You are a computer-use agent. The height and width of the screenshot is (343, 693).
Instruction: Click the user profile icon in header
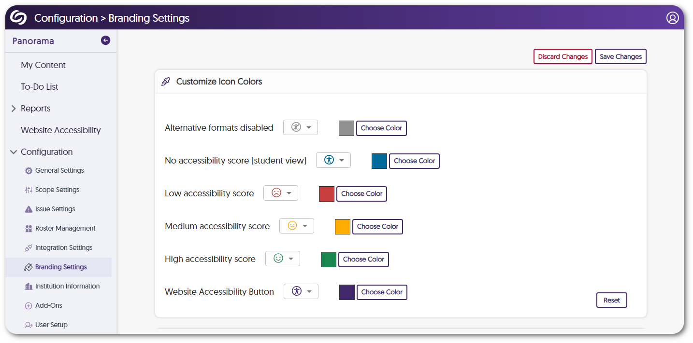click(x=672, y=18)
